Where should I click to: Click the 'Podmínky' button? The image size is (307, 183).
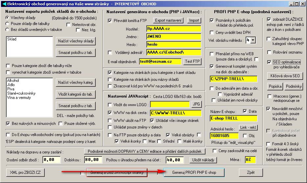294,86
